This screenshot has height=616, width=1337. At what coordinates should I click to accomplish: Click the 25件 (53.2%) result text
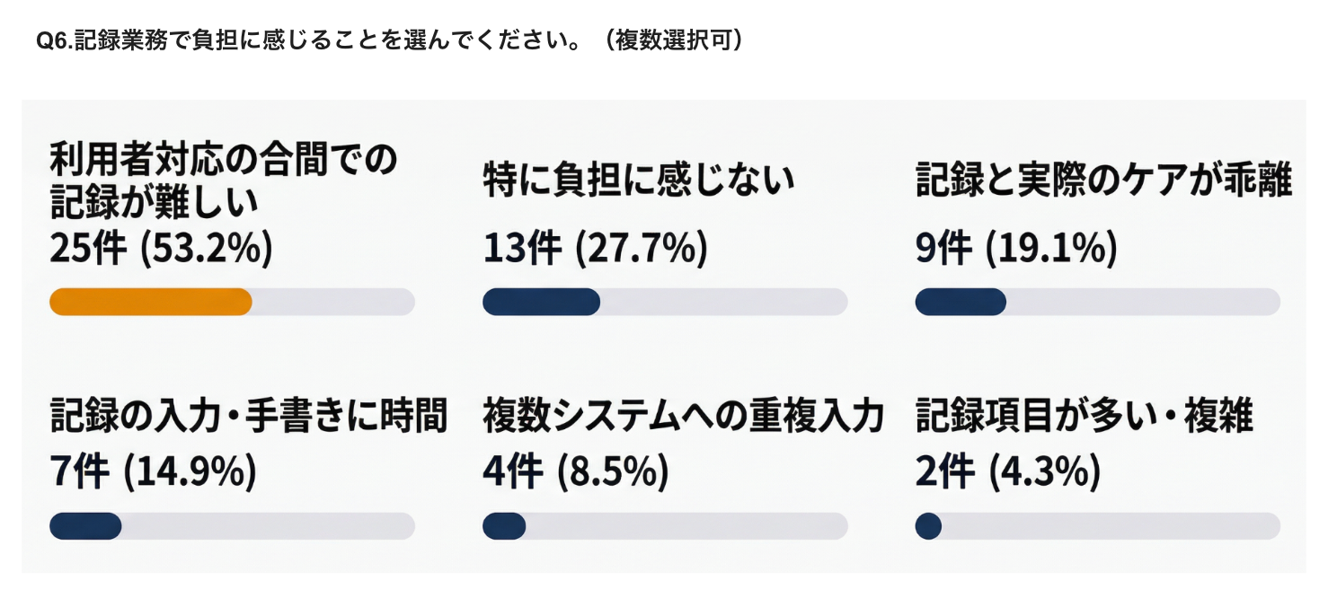tap(161, 248)
